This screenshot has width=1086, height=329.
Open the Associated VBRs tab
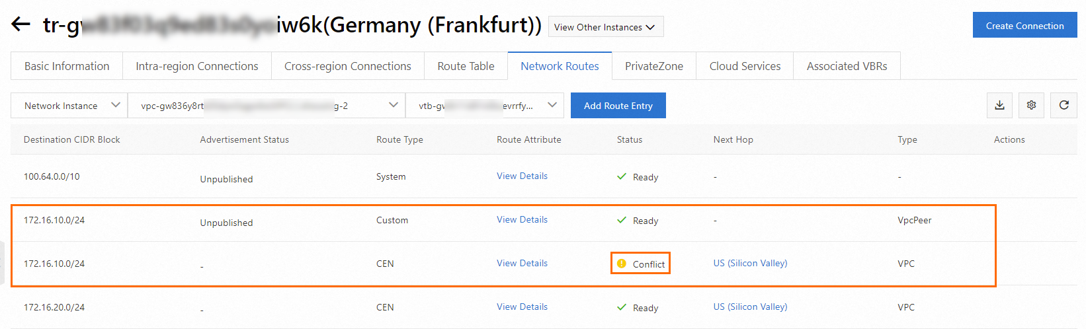pyautogui.click(x=847, y=66)
